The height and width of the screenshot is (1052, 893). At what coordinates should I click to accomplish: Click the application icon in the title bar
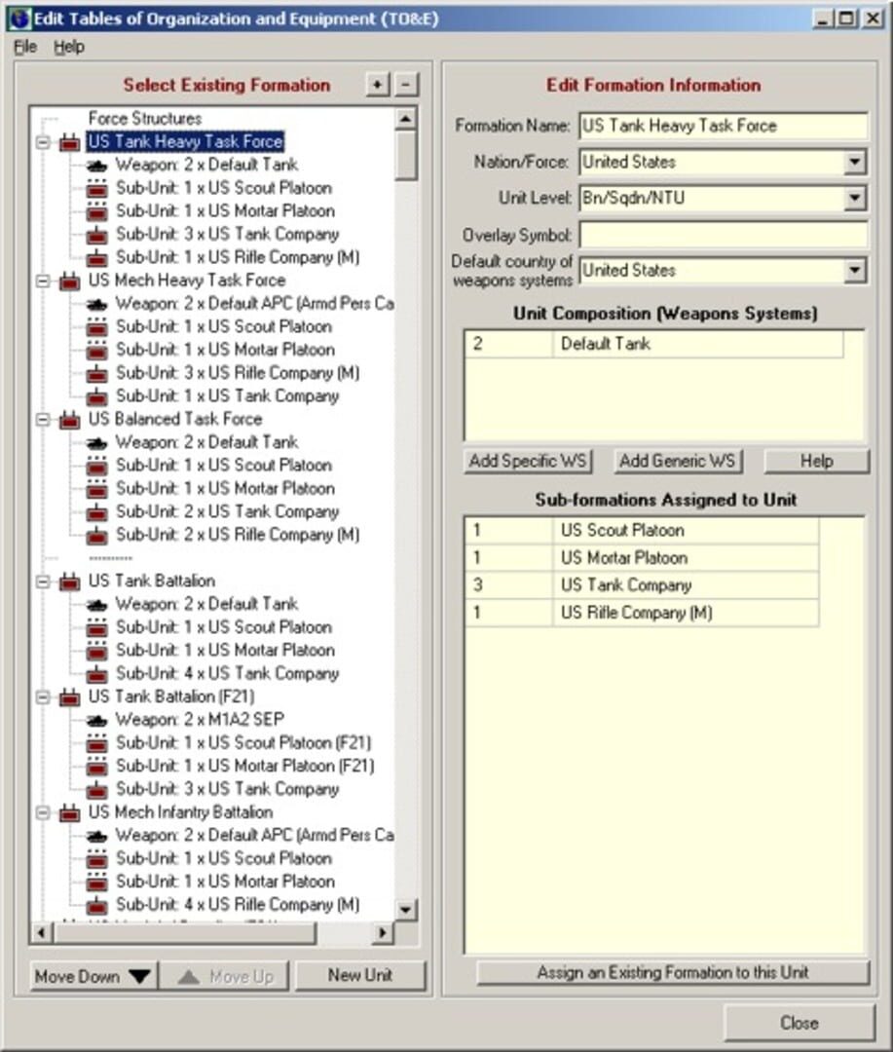click(x=18, y=18)
